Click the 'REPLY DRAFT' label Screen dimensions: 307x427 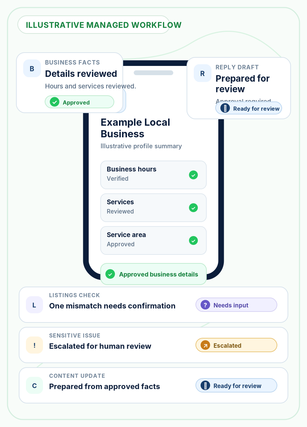click(237, 67)
